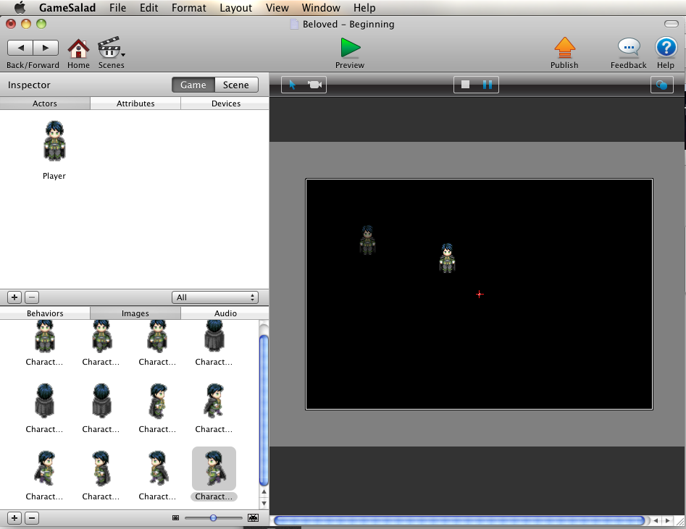
Task: Select the dim Player actor in scene
Action: (x=367, y=240)
